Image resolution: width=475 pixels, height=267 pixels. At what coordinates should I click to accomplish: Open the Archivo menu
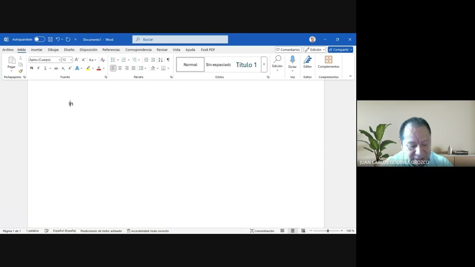(x=8, y=50)
